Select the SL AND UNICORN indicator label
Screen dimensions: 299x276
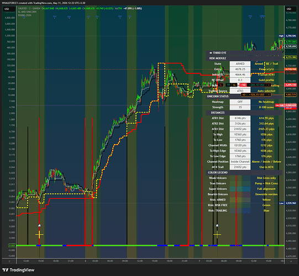tap(27, 12)
